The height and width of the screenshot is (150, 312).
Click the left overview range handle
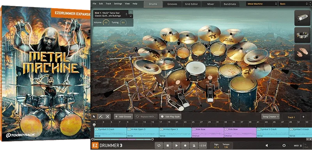92,139
